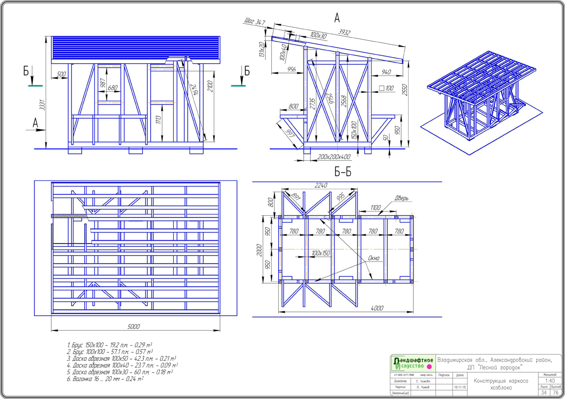Select the isometric 3D frame view
This screenshot has width=565, height=399.
point(481,103)
